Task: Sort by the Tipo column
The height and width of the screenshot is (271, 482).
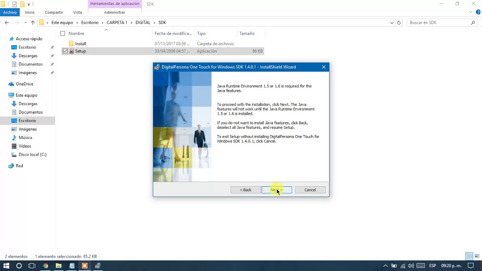Action: (x=201, y=33)
